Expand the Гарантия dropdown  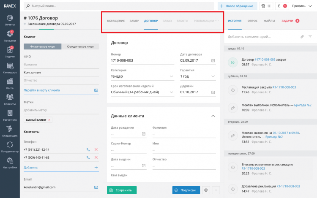[x=198, y=76]
